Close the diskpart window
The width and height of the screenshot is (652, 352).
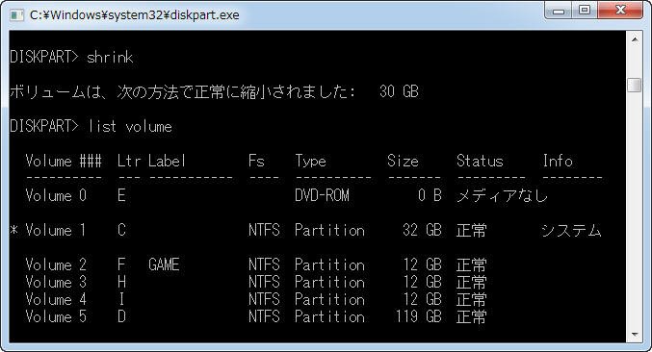620,11
